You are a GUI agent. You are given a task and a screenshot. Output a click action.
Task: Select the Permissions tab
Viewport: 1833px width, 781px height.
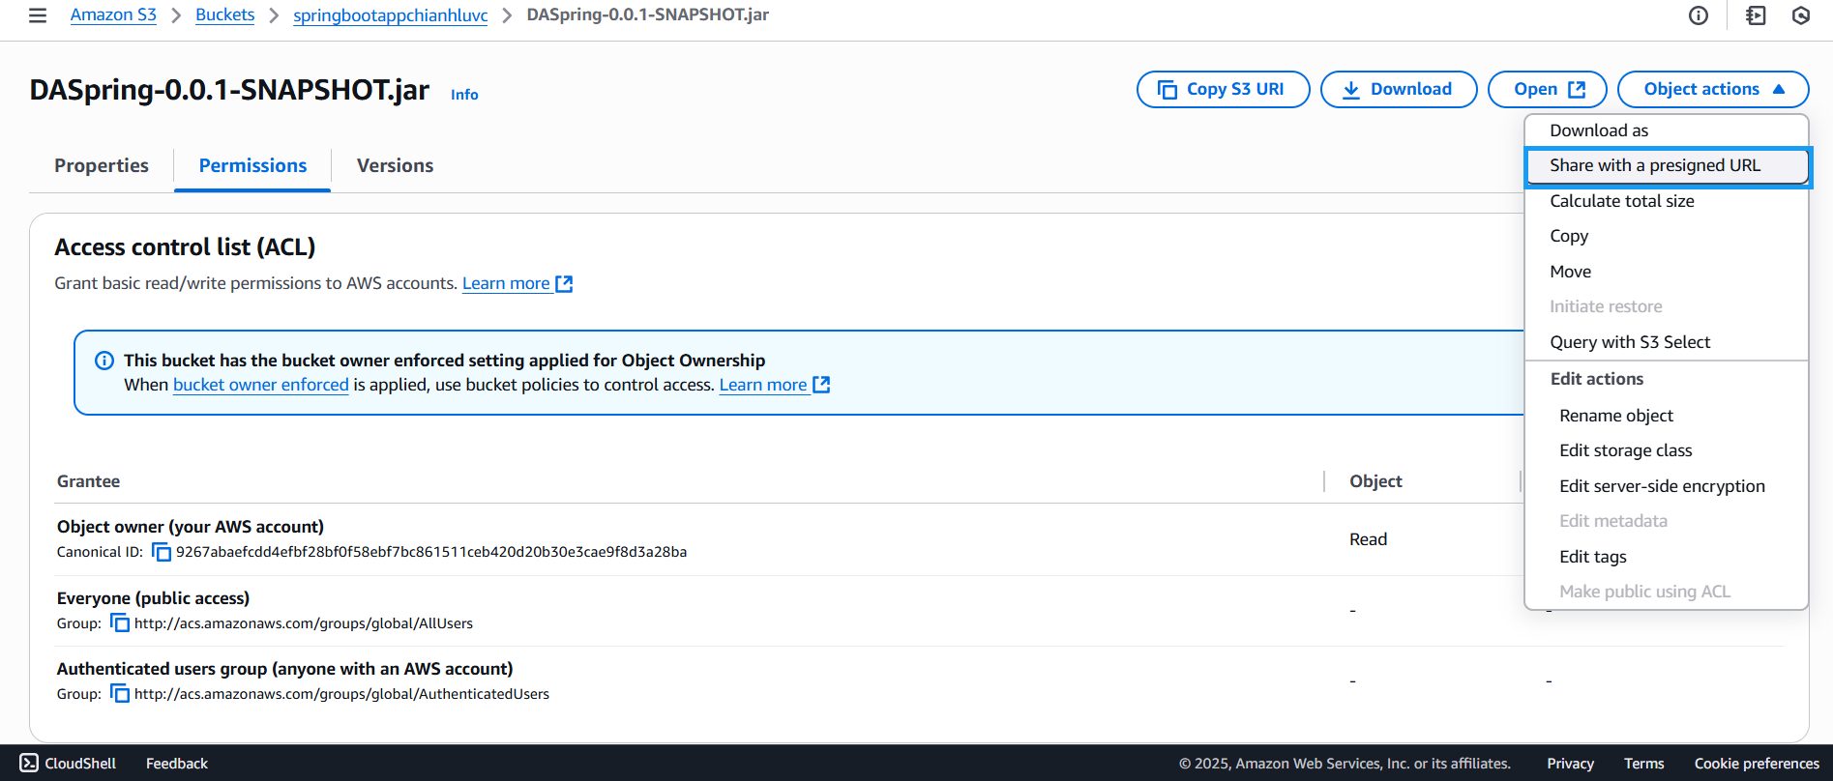click(x=252, y=165)
